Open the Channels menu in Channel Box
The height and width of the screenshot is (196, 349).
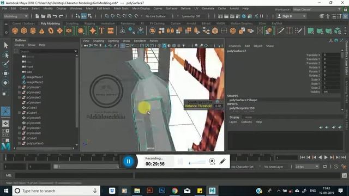pyautogui.click(x=234, y=46)
